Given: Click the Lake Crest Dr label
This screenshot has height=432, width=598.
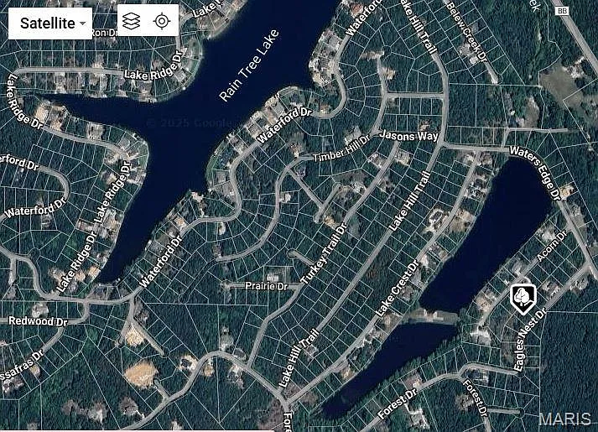Looking at the screenshot, I should [x=398, y=289].
